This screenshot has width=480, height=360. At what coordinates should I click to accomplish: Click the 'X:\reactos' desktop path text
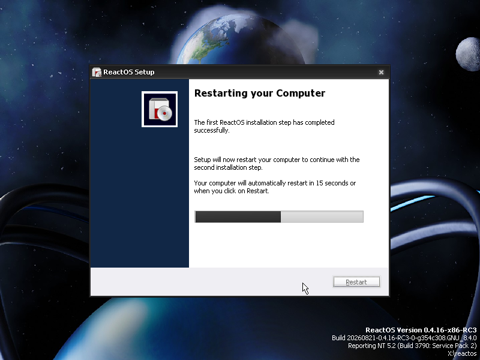click(462, 353)
